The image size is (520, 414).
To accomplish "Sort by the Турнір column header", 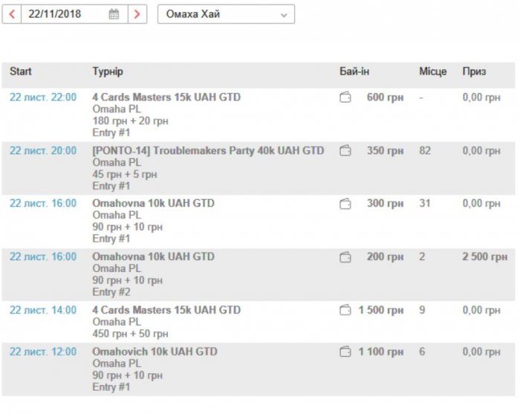I will (108, 72).
